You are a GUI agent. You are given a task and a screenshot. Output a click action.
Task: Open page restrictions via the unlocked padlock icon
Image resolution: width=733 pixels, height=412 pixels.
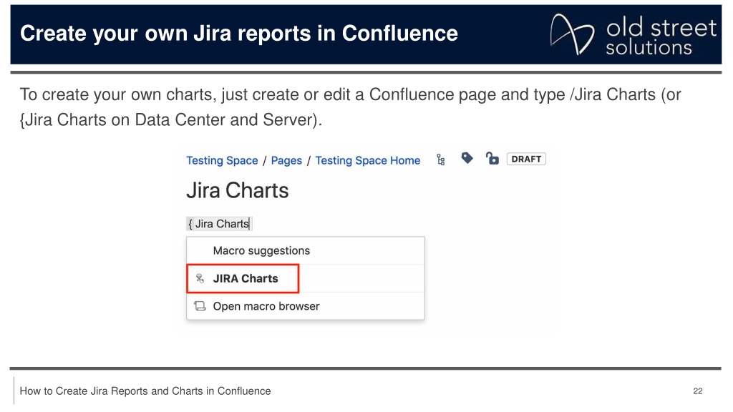tap(492, 158)
